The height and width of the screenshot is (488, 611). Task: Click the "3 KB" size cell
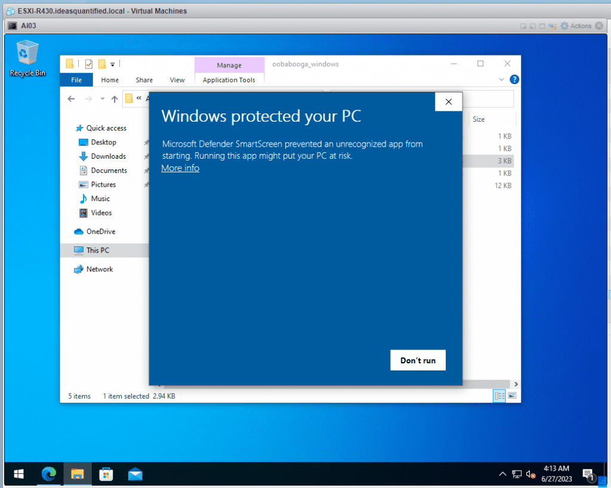pyautogui.click(x=505, y=161)
